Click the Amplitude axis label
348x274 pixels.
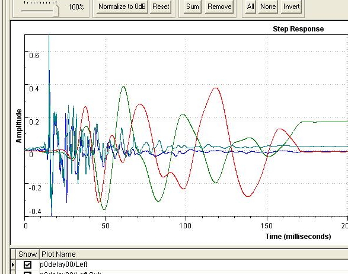pyautogui.click(x=19, y=126)
